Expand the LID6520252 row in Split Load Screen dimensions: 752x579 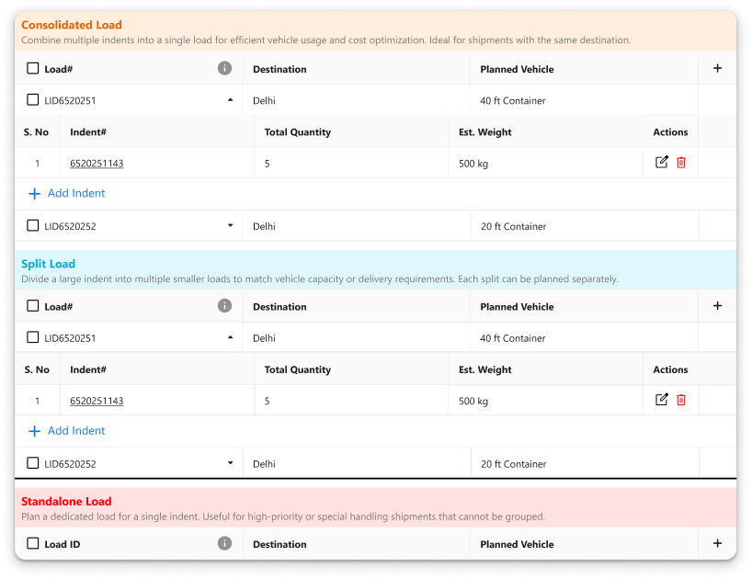click(x=230, y=463)
